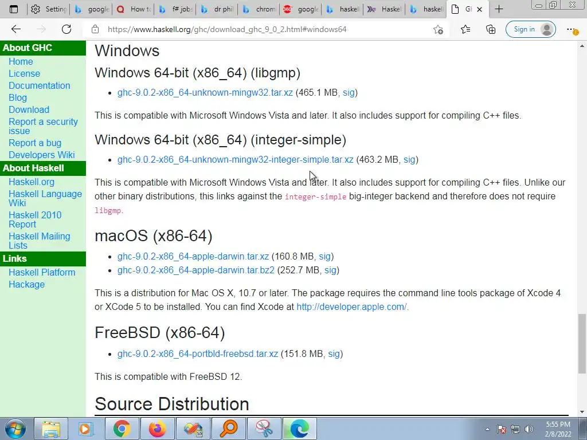
Task: Launch Google Chrome from the taskbar
Action: [x=122, y=429]
